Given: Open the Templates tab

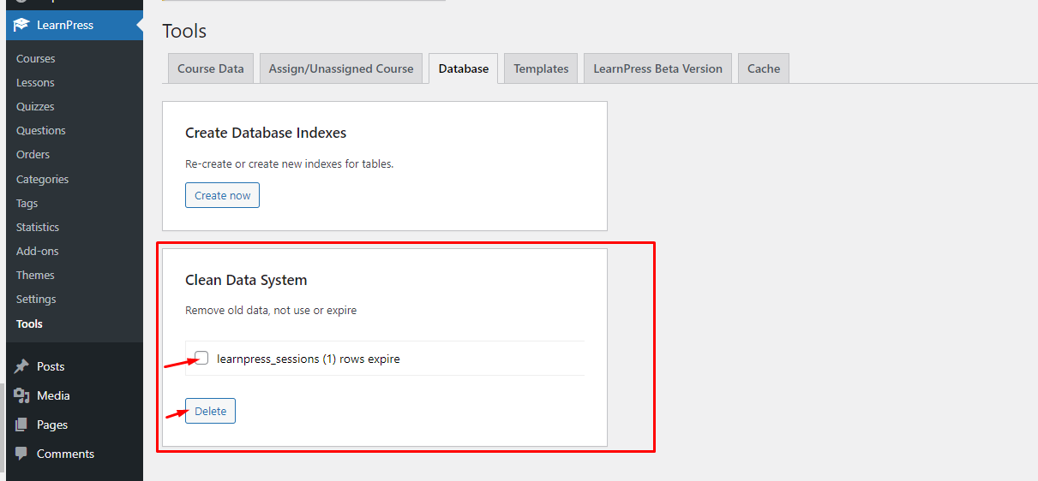Looking at the screenshot, I should pyautogui.click(x=541, y=68).
